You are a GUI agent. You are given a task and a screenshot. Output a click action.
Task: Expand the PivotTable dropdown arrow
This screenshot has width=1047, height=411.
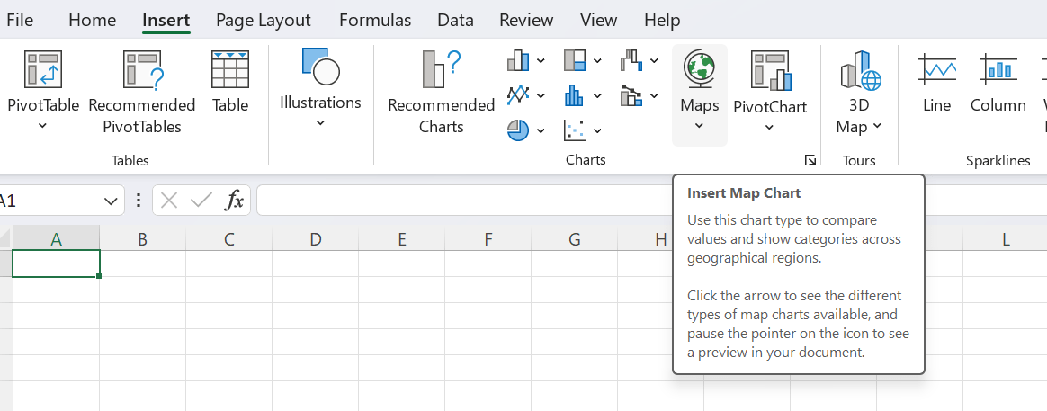coord(43,125)
